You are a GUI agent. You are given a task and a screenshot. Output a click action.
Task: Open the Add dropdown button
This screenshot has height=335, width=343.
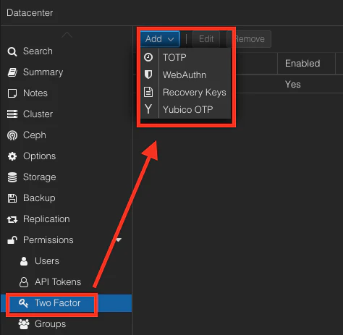160,39
